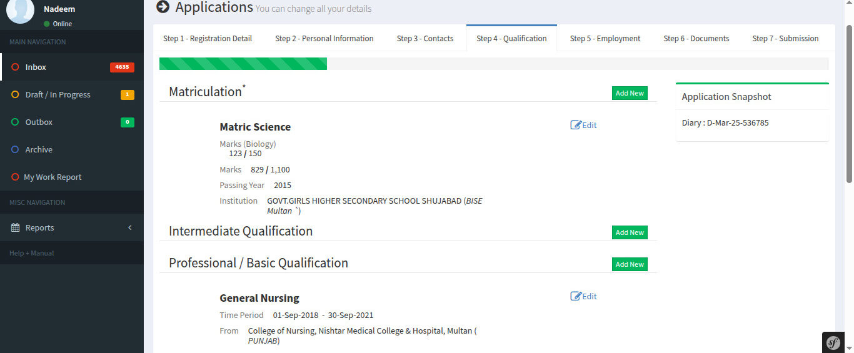Open the Reports menu

pyautogui.click(x=72, y=227)
